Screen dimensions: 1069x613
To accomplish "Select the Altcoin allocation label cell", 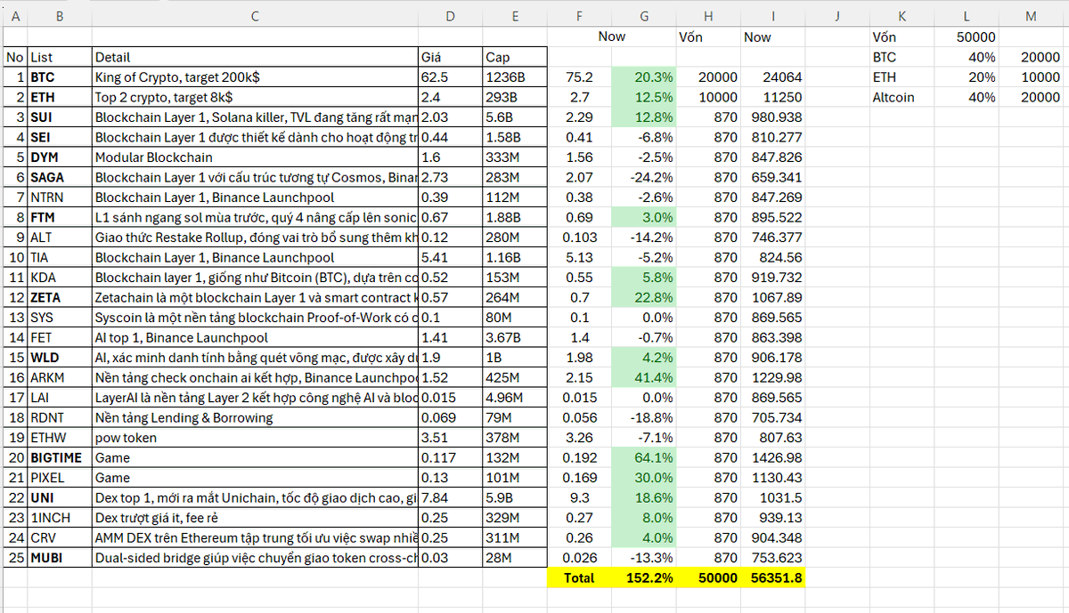I will [x=902, y=97].
